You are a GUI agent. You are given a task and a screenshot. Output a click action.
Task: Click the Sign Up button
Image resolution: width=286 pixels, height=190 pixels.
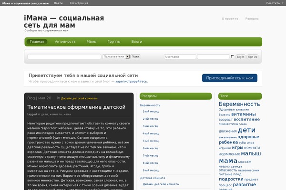pyautogui.click(x=253, y=57)
